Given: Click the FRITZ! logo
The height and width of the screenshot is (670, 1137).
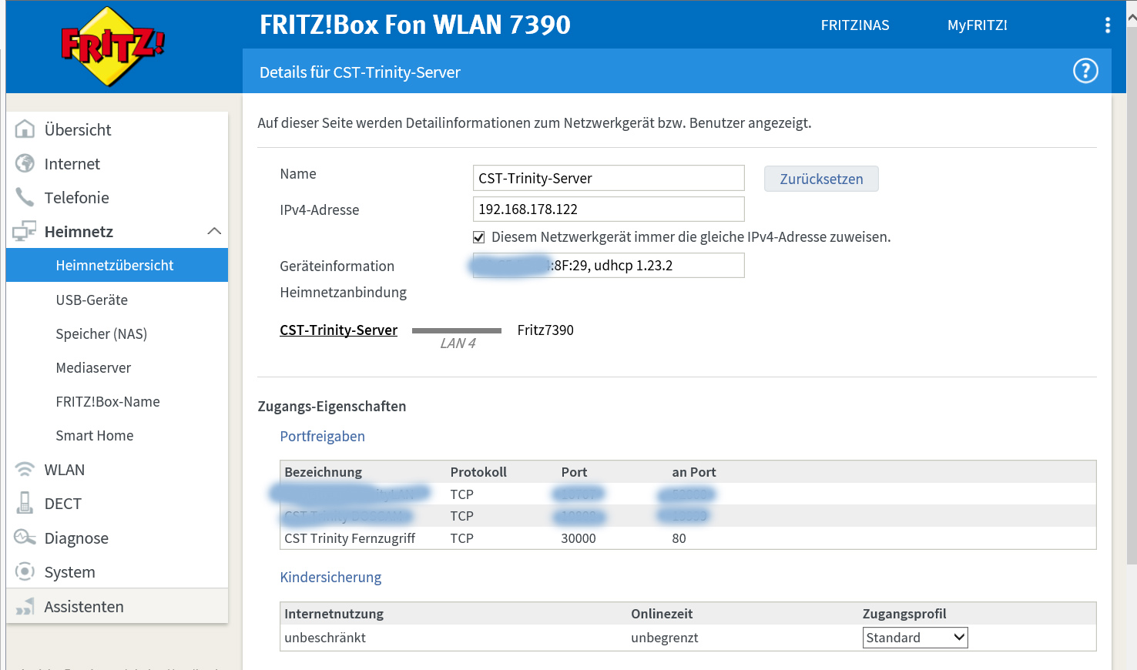Looking at the screenshot, I should coord(112,46).
